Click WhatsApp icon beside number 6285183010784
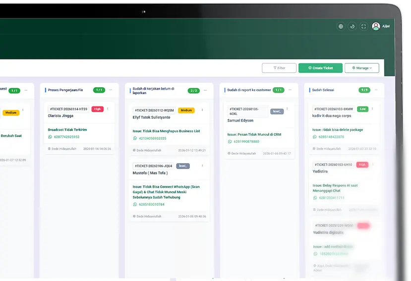 (135, 204)
